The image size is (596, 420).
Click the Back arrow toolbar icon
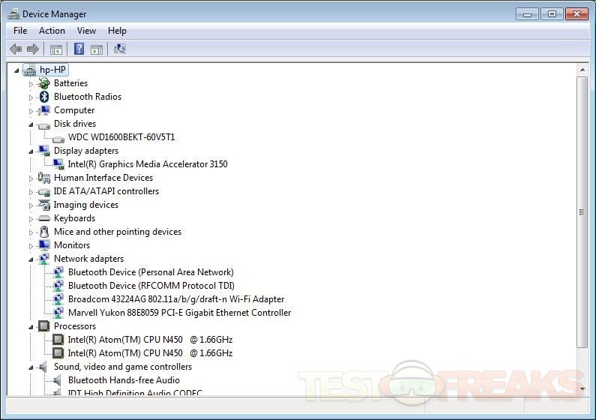coord(16,49)
